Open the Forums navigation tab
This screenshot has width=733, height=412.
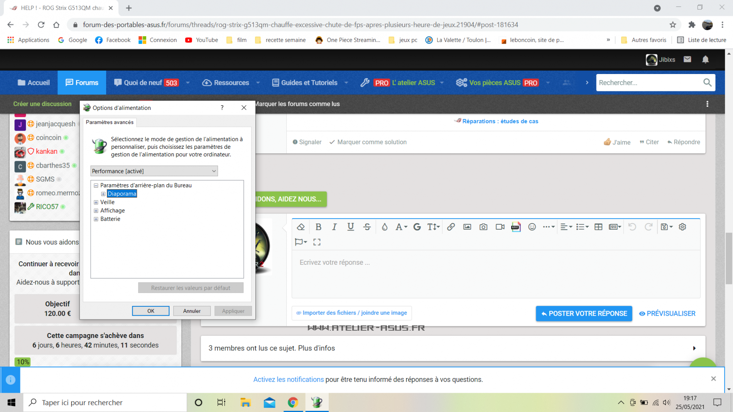coord(82,82)
